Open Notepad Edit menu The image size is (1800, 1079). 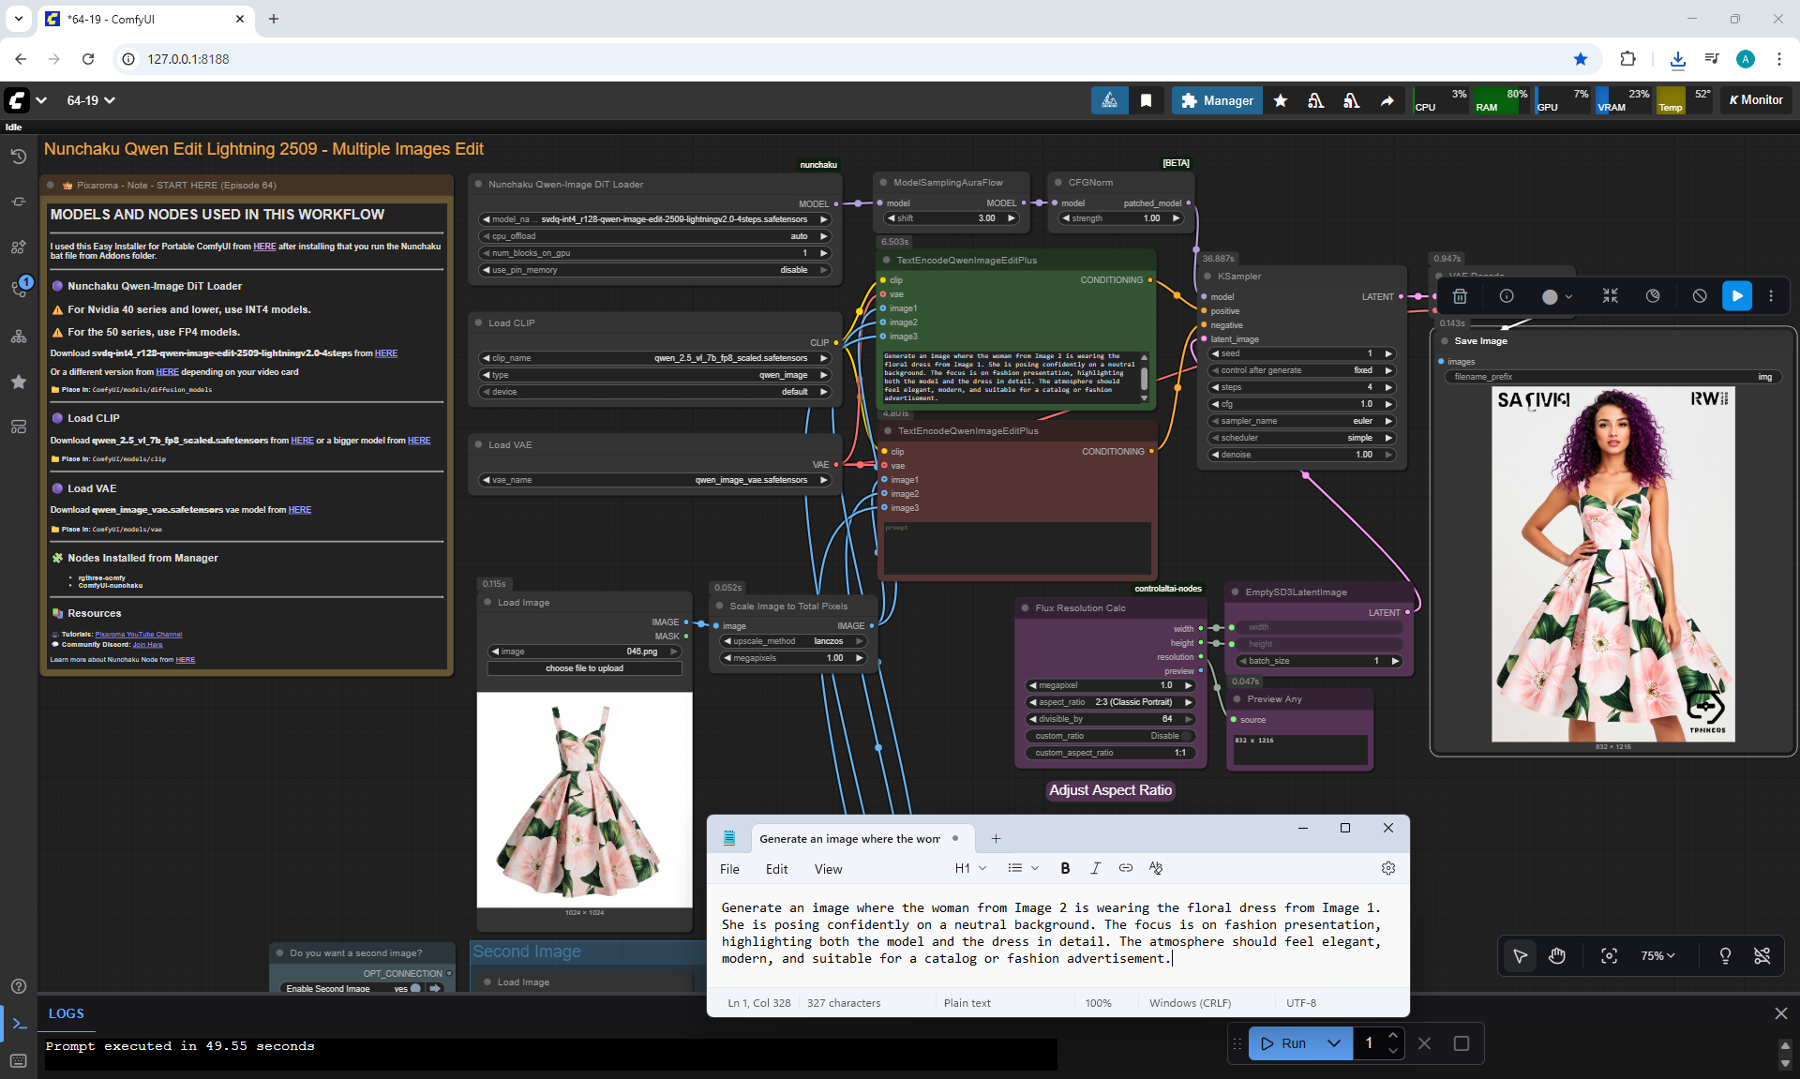(x=776, y=869)
